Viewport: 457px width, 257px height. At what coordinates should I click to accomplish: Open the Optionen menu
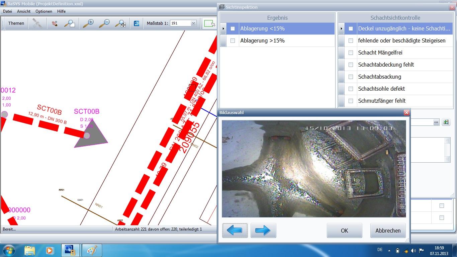(x=44, y=11)
